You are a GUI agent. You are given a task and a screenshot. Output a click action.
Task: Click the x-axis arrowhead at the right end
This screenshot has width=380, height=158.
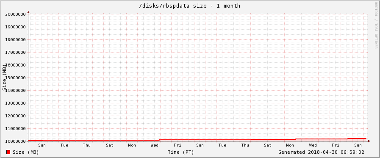tap(369, 141)
